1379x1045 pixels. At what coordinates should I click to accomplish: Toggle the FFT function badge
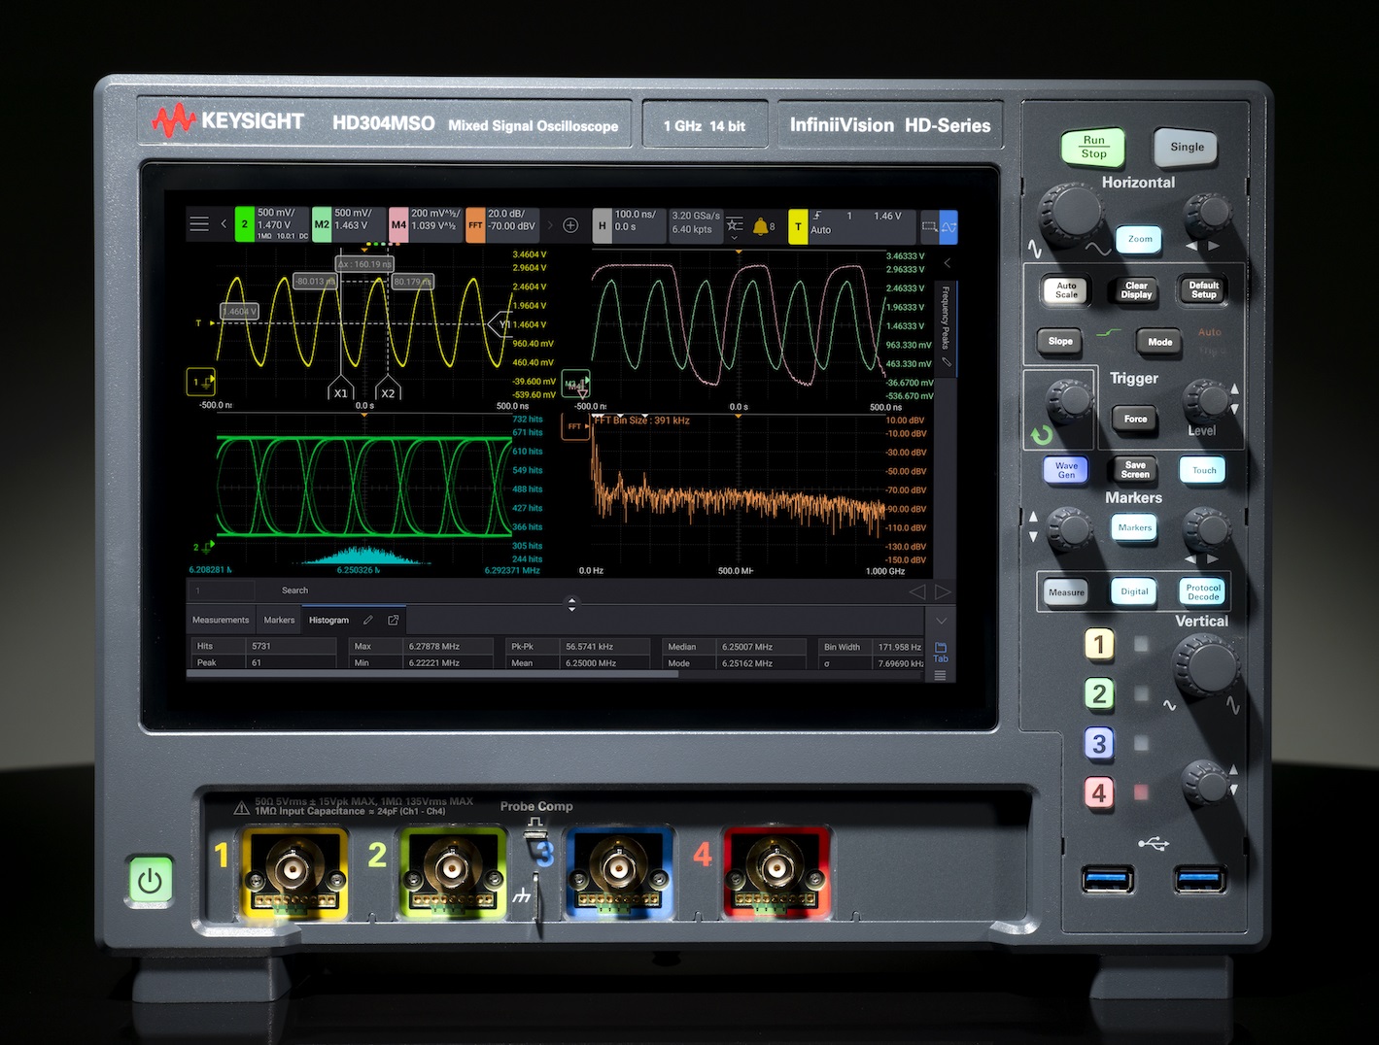(x=475, y=225)
